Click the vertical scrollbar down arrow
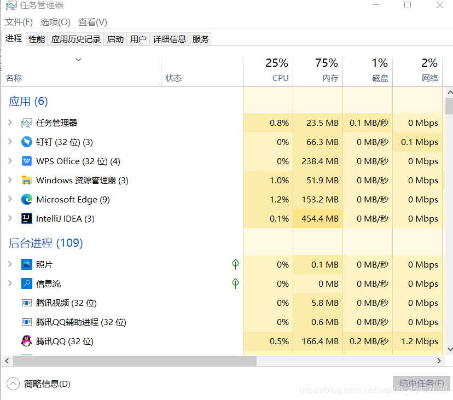The height and width of the screenshot is (400, 453). [x=450, y=349]
